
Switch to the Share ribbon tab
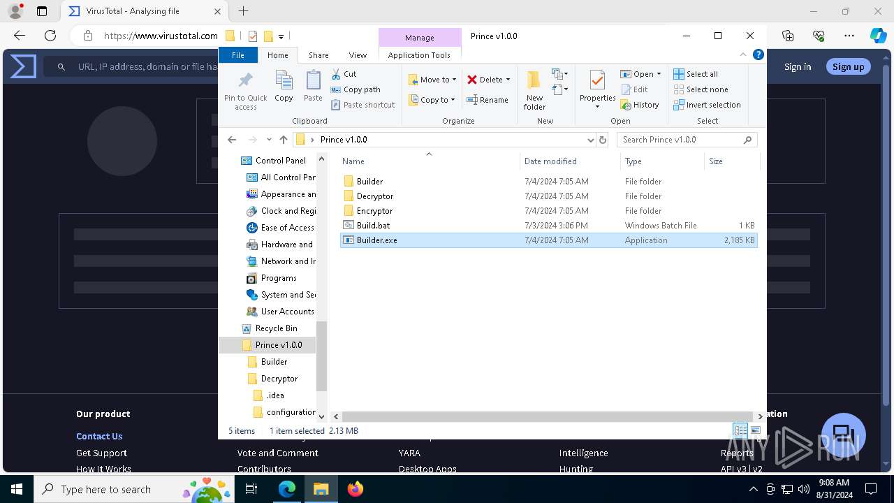318,55
